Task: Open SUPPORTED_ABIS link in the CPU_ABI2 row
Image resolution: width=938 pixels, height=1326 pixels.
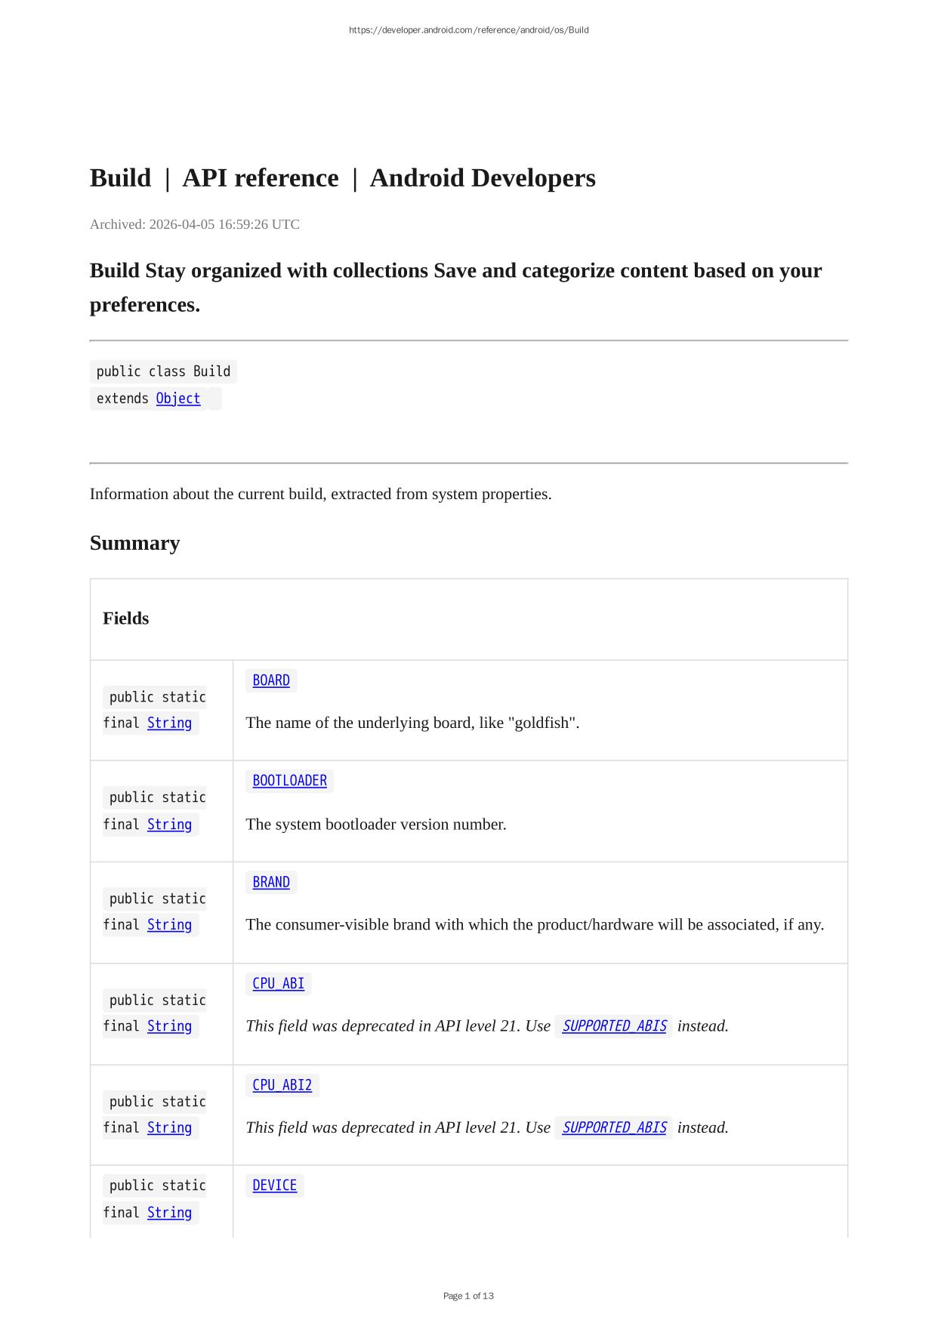Action: pos(614,1127)
